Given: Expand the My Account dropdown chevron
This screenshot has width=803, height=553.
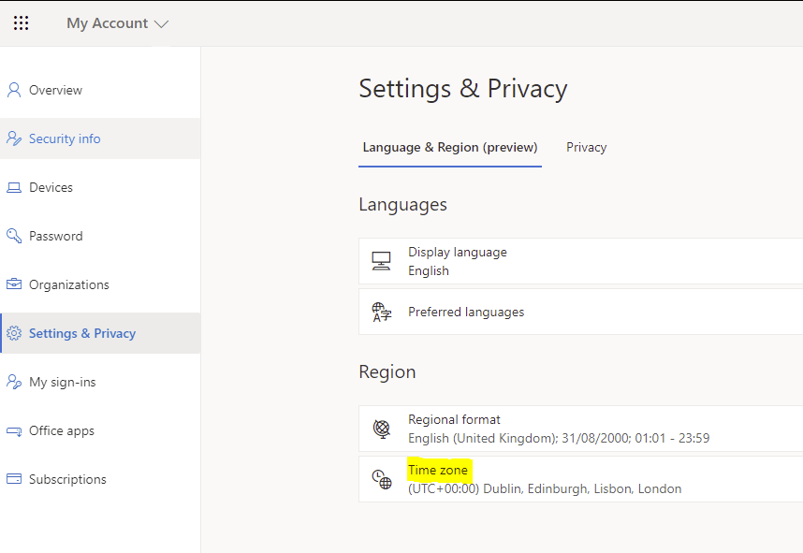Looking at the screenshot, I should click(x=161, y=24).
